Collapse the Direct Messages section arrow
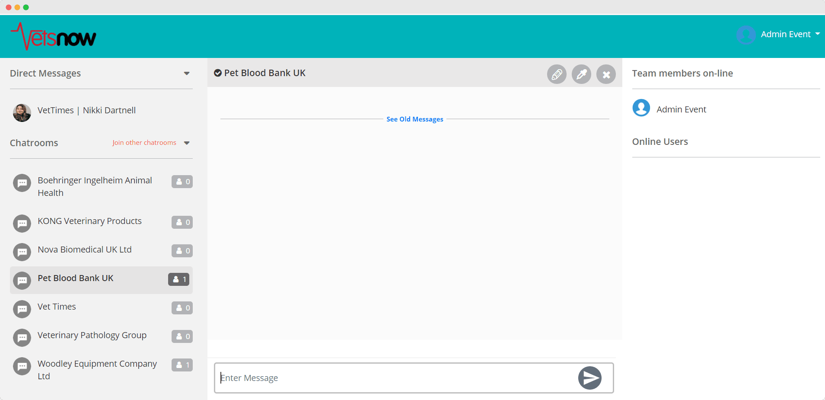The width and height of the screenshot is (825, 400). point(187,74)
